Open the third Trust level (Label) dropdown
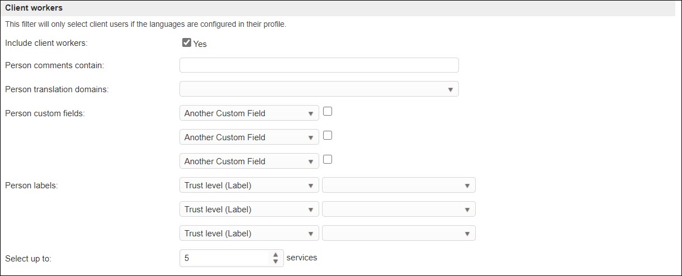The width and height of the screenshot is (682, 276). (x=249, y=234)
